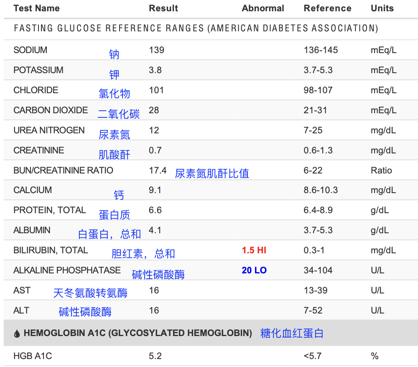This screenshot has height=367, width=418.
Task: Select the reference range 6.4-8.9
Action: pos(318,210)
